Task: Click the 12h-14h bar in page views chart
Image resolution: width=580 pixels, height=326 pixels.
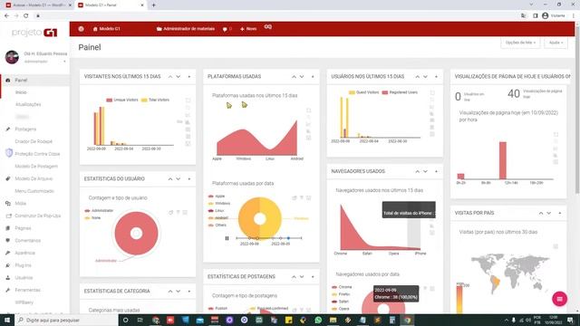Action: [503, 160]
